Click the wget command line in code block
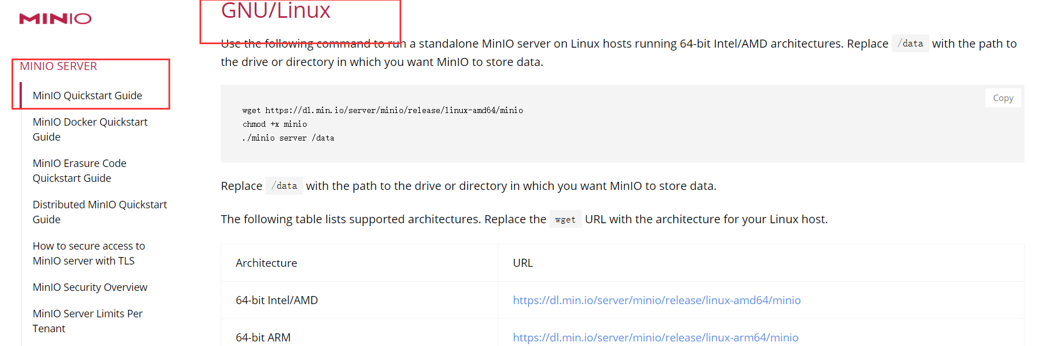The image size is (1040, 346). tap(382, 110)
